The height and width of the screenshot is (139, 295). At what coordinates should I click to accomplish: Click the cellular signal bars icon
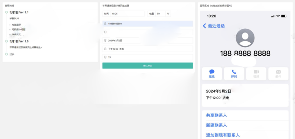pyautogui.click(x=273, y=16)
